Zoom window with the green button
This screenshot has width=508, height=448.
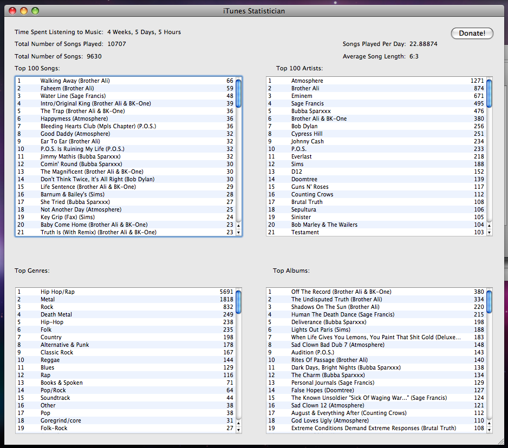tap(35, 11)
